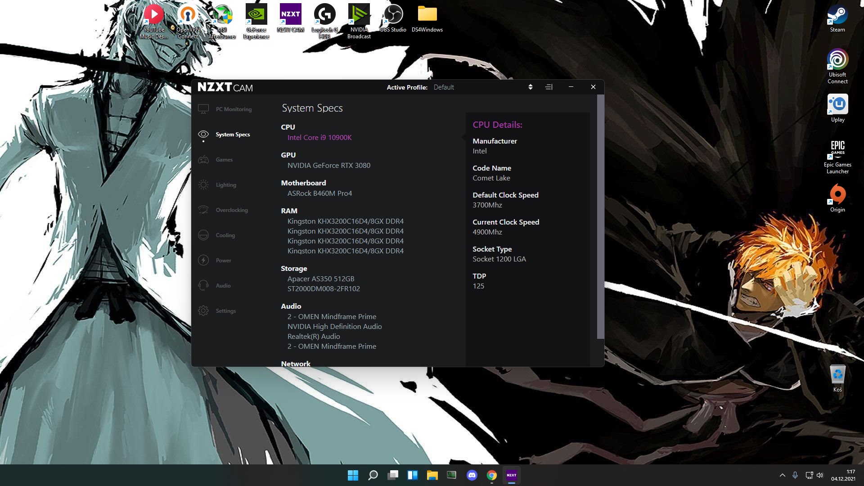Click the System Specs eye icon
Screen dimensions: 864x486
pos(203,135)
